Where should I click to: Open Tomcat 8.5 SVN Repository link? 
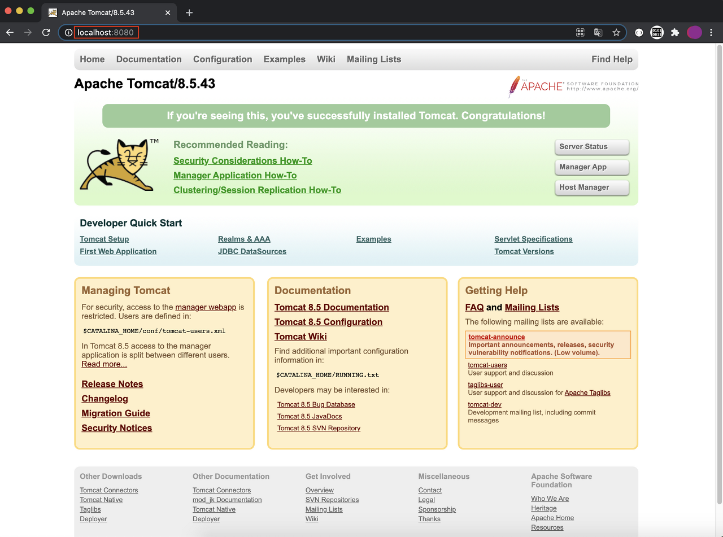319,428
